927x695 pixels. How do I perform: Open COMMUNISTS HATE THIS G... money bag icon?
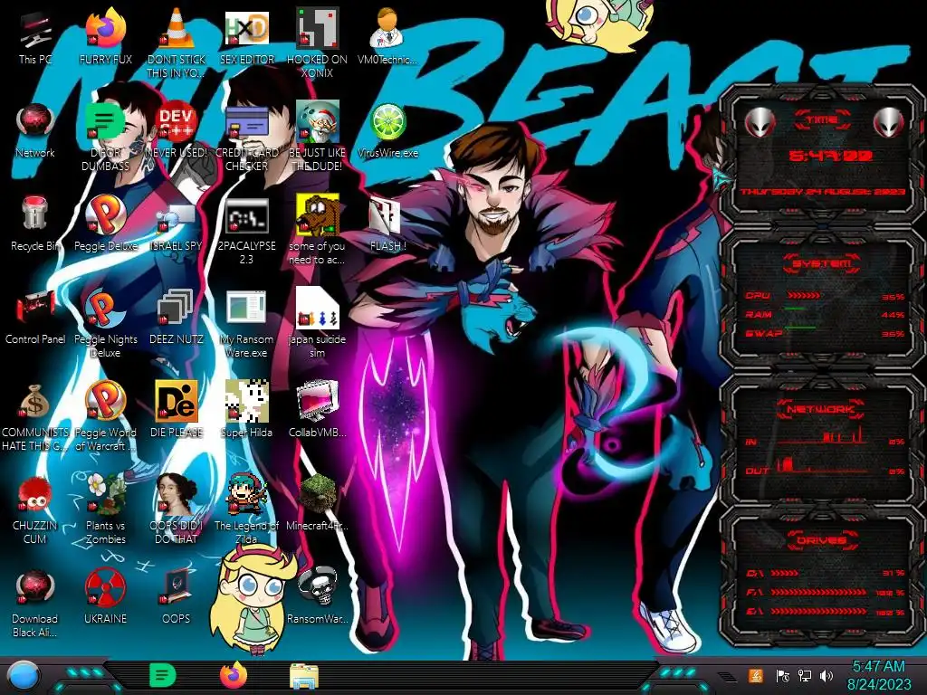tap(35, 416)
